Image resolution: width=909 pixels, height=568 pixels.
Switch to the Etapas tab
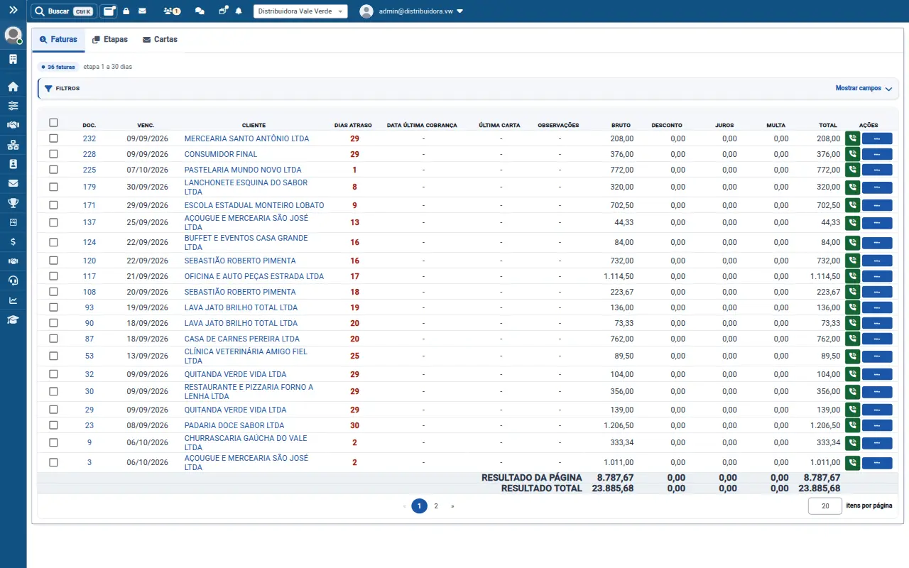tap(110, 40)
